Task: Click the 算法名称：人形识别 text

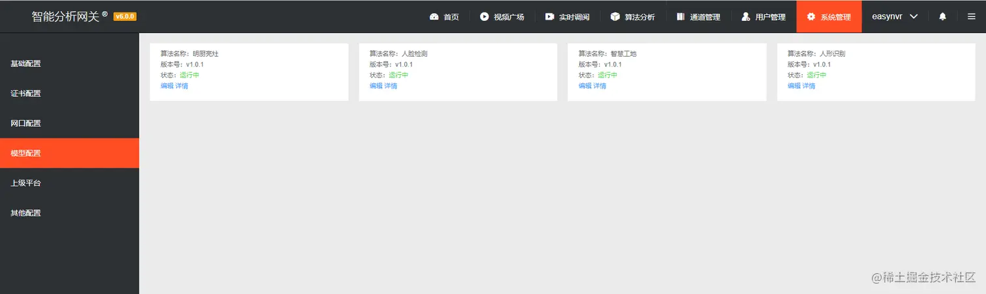Action: click(816, 54)
